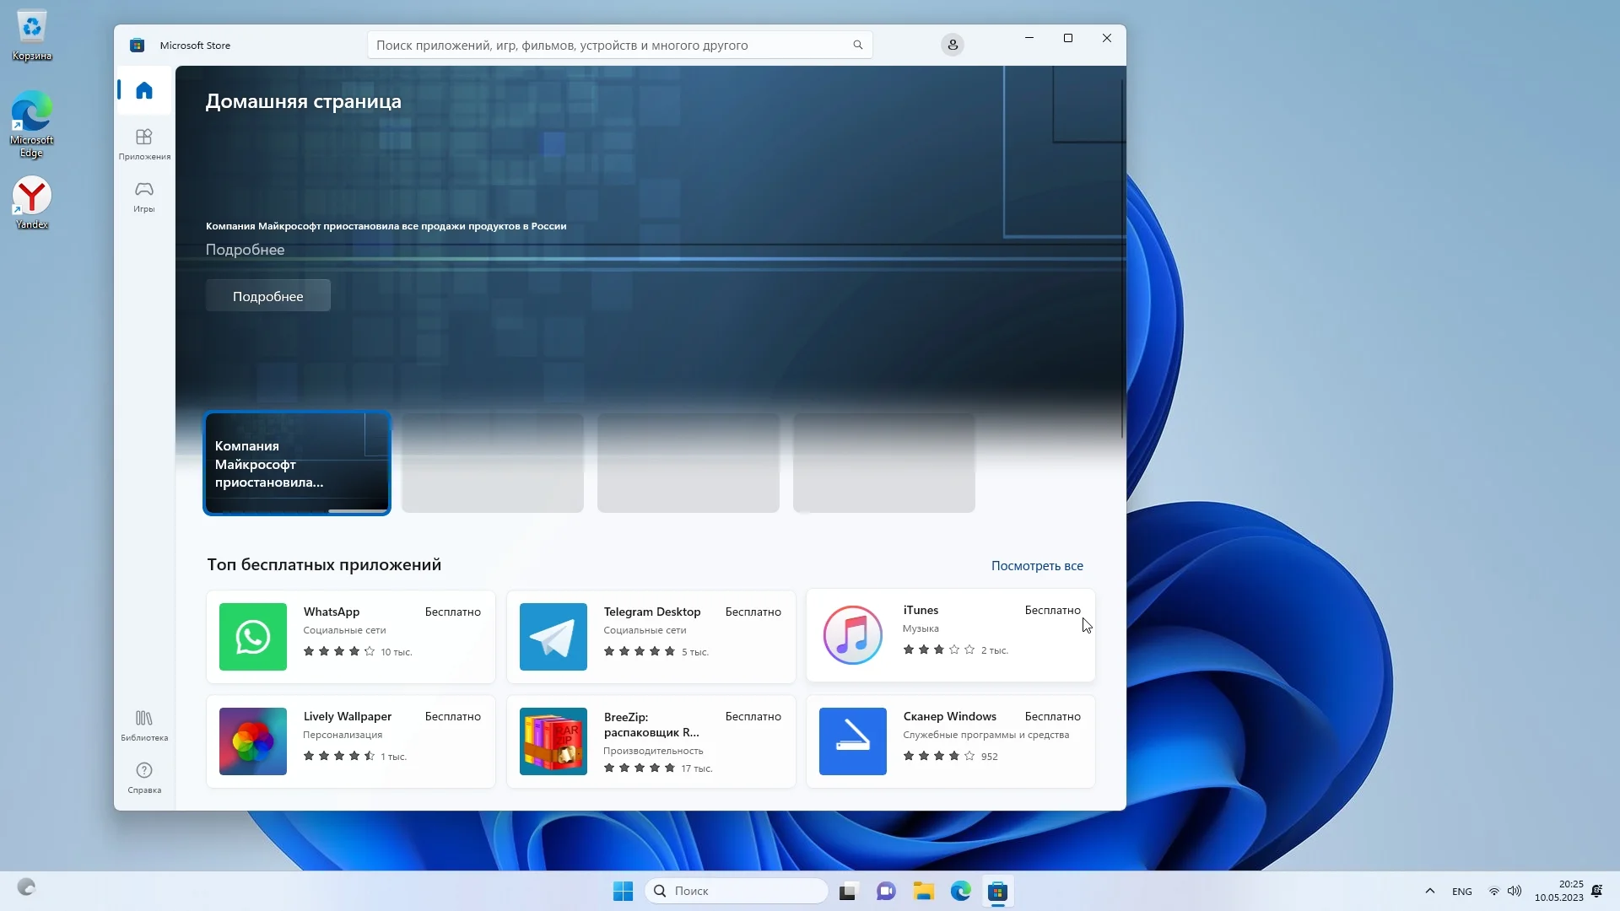Open Сканер Windows app tile

(x=950, y=741)
